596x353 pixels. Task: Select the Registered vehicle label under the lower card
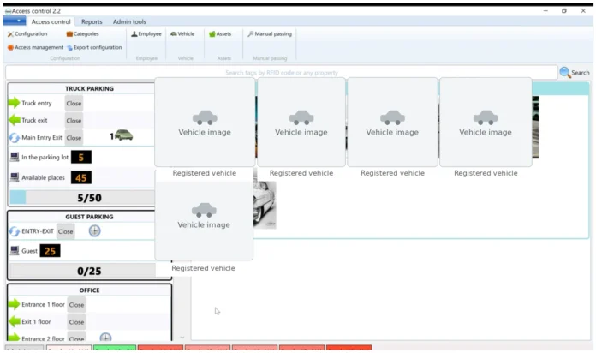pos(203,268)
